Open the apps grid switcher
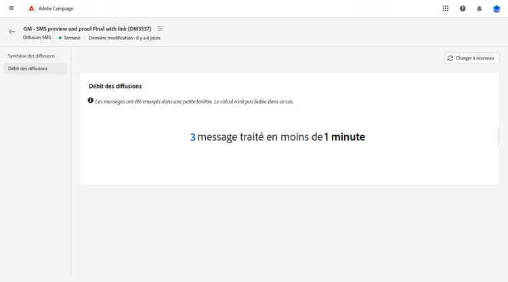 [446, 8]
